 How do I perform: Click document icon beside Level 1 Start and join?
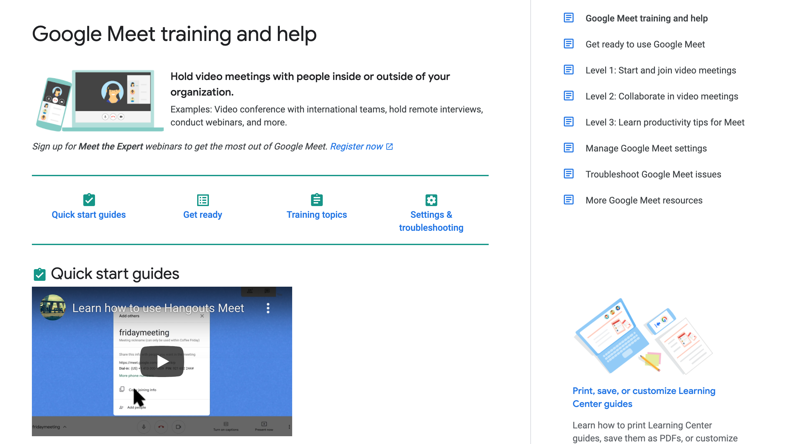[568, 70]
